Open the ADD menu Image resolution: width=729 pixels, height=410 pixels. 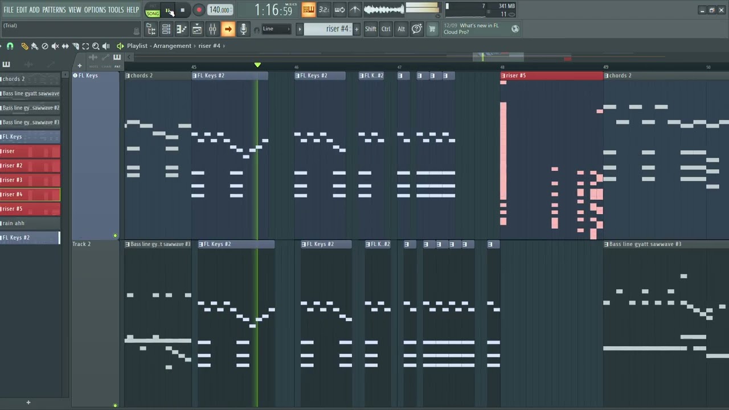35,10
